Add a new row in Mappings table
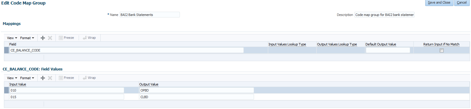 [x=43, y=38]
